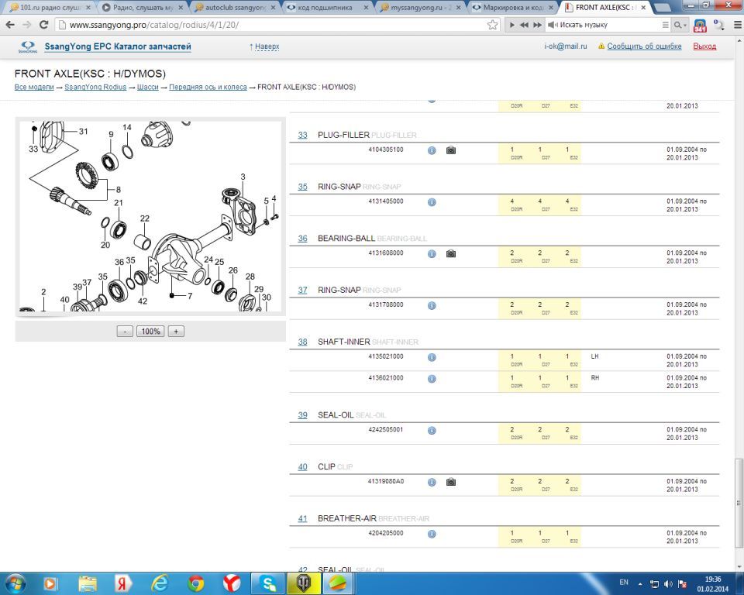Image resolution: width=744 pixels, height=595 pixels.
Task: Reload the page with refresh button
Action: (43, 25)
